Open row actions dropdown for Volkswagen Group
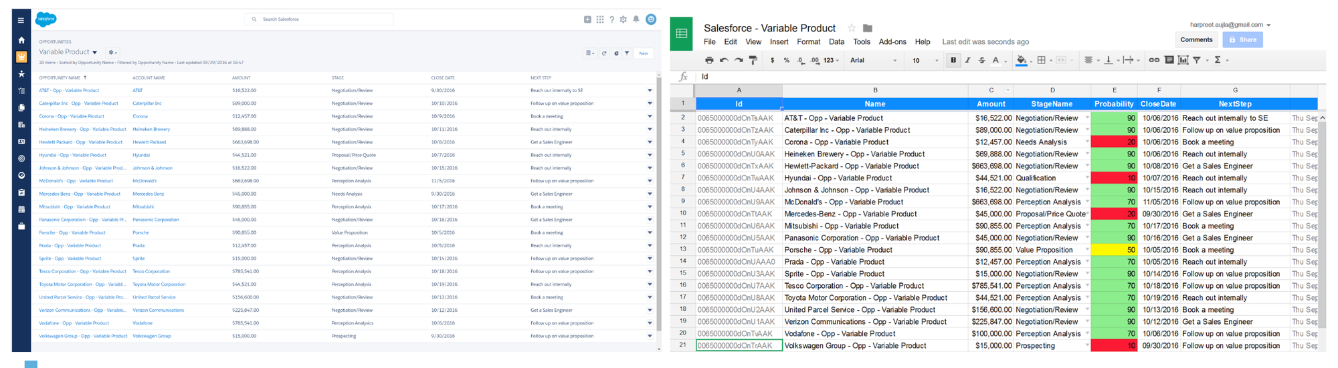This screenshot has width=1338, height=368. 650,336
